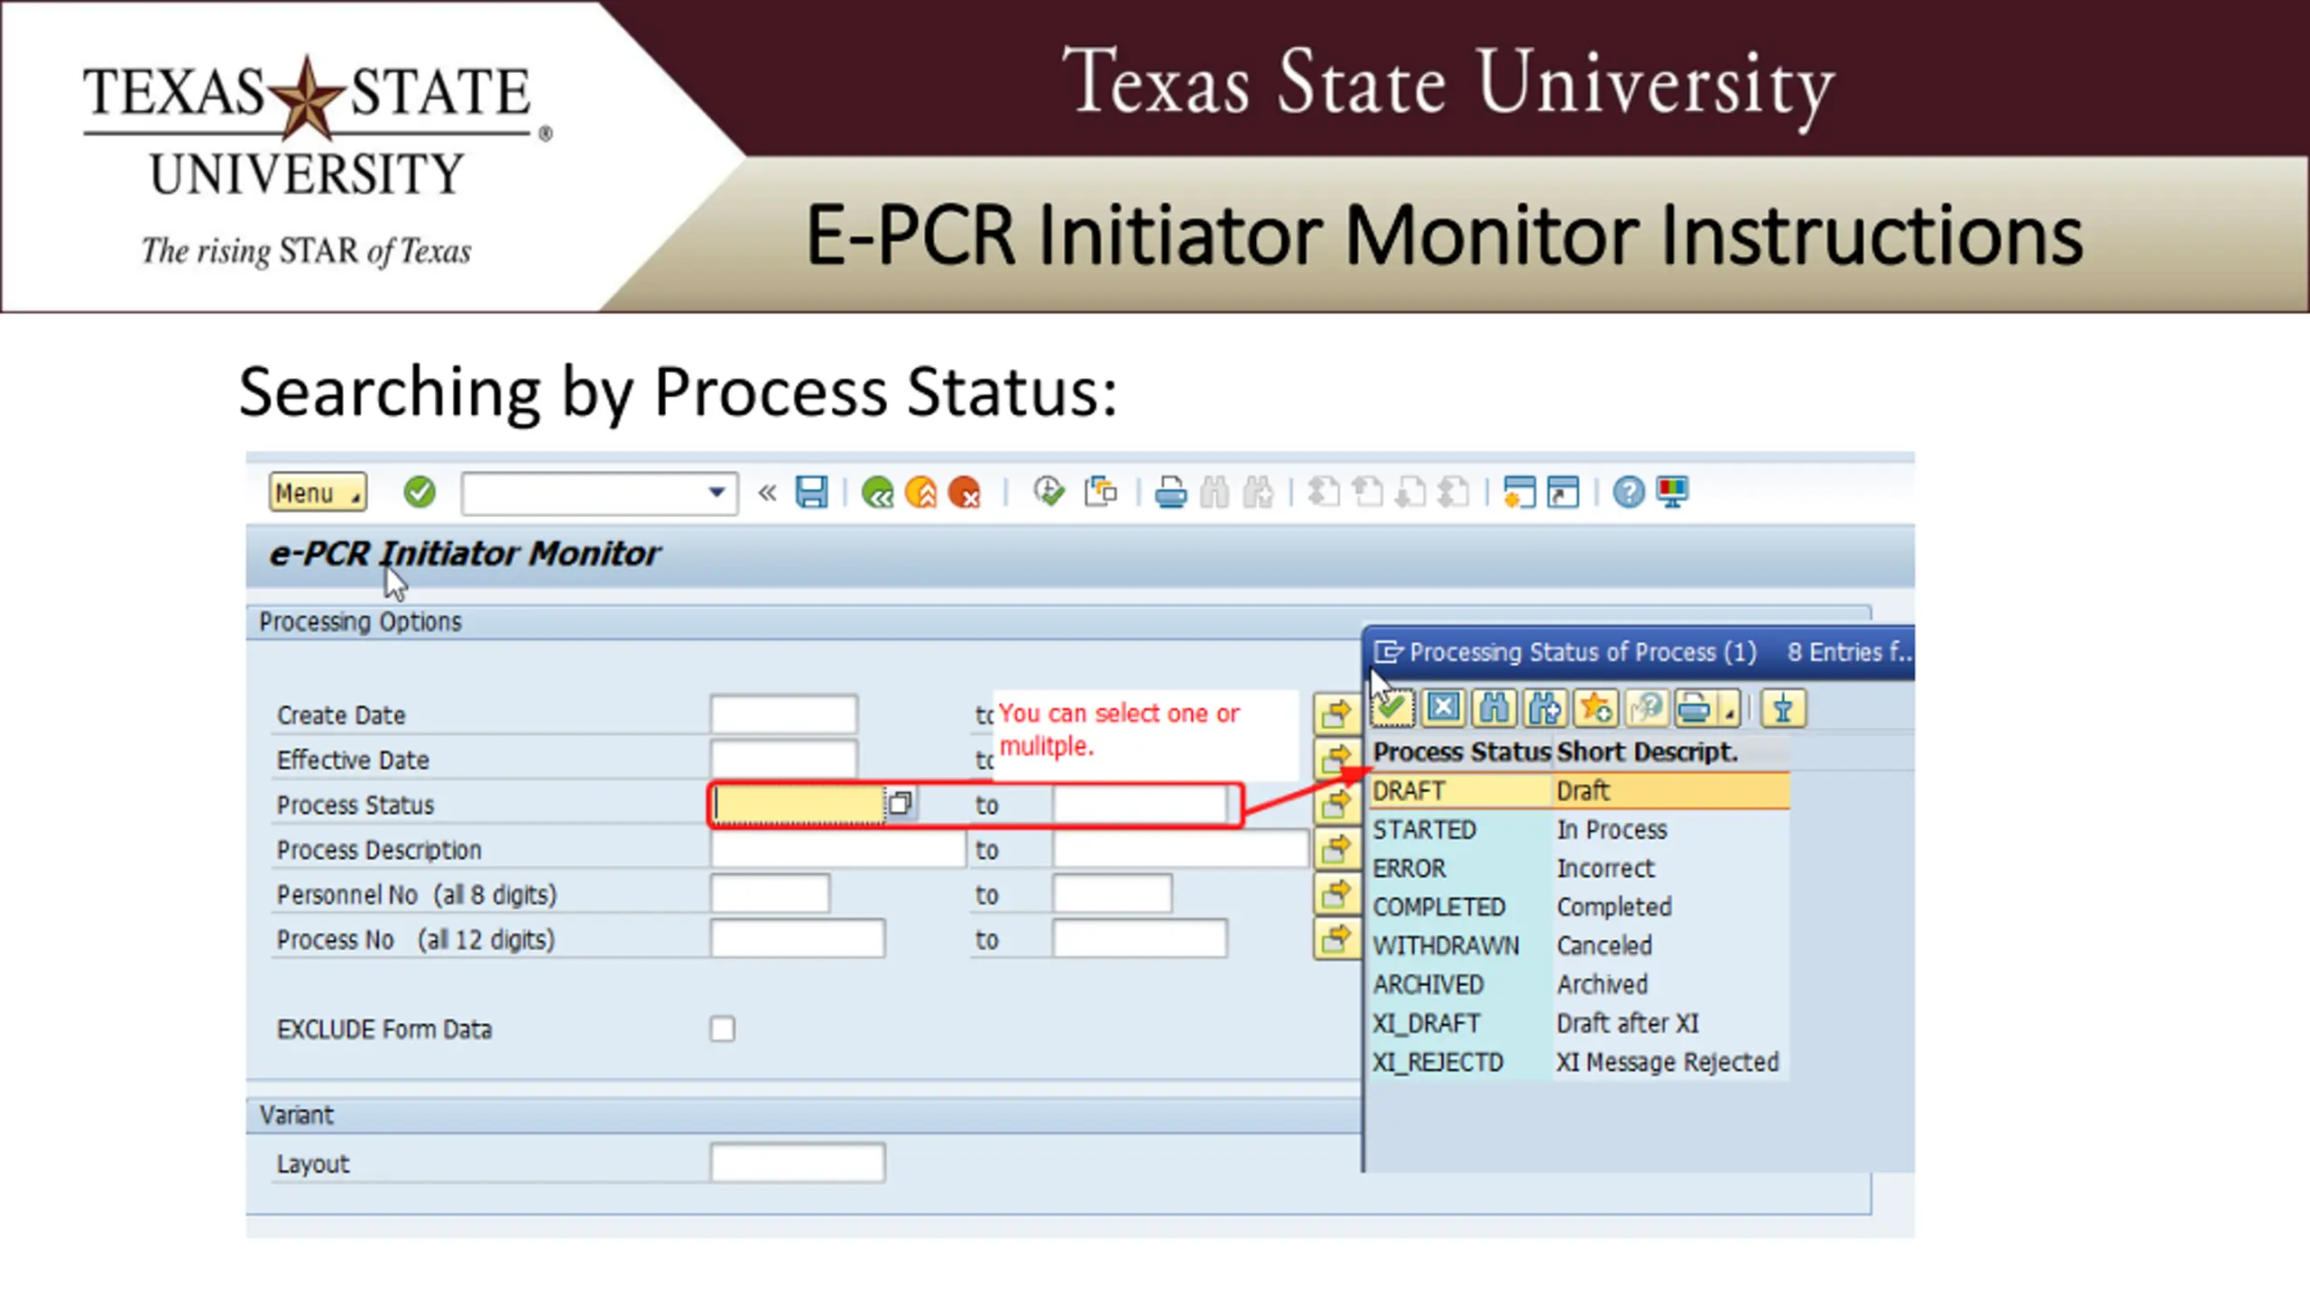Click multiple selection arrow for Personnel No

click(1336, 893)
